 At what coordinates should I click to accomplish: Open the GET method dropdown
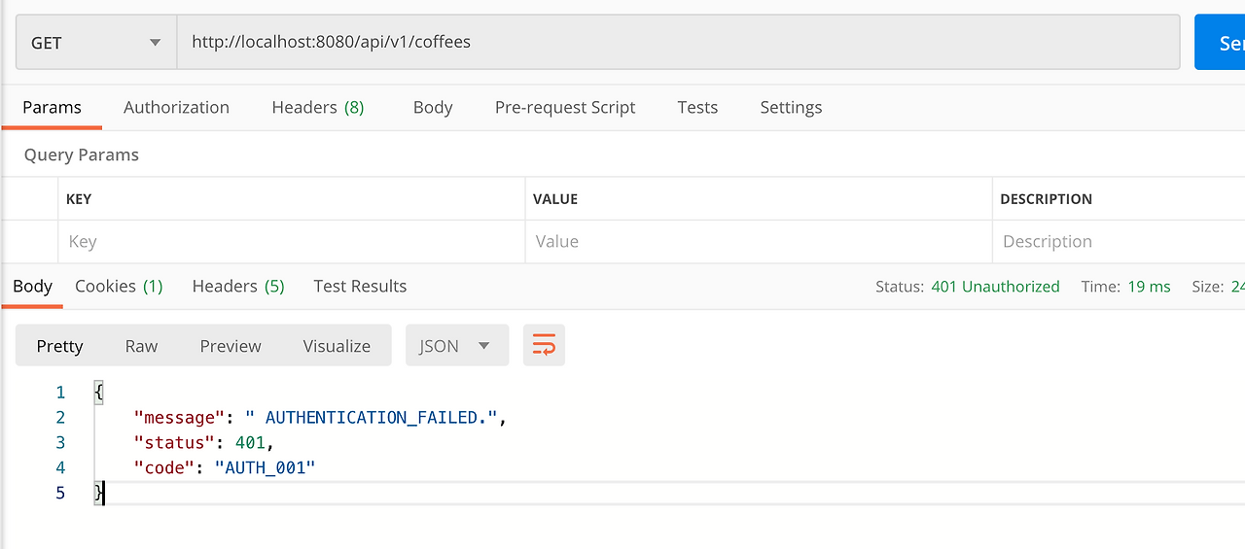(x=95, y=43)
